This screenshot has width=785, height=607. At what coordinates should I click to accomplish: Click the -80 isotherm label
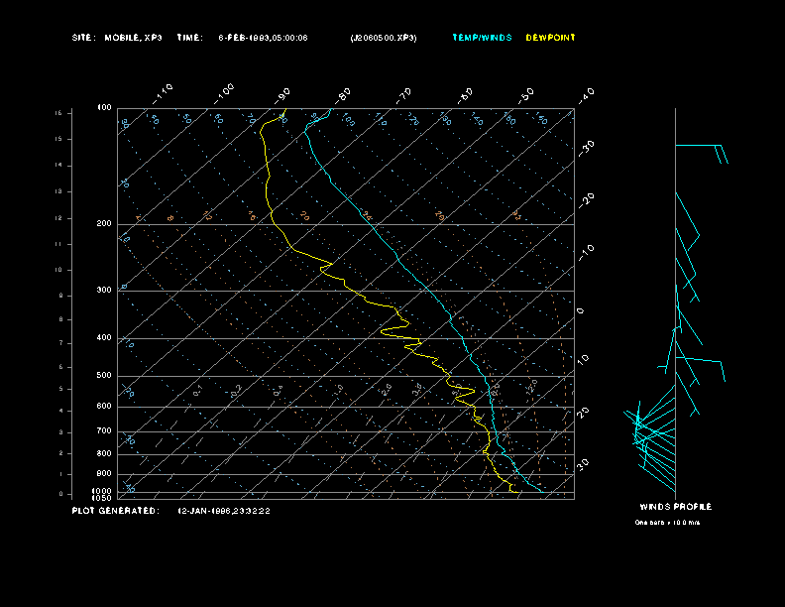pos(342,95)
